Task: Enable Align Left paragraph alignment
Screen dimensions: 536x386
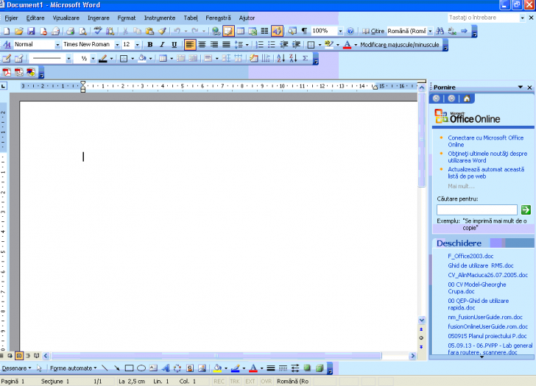Action: pos(190,45)
